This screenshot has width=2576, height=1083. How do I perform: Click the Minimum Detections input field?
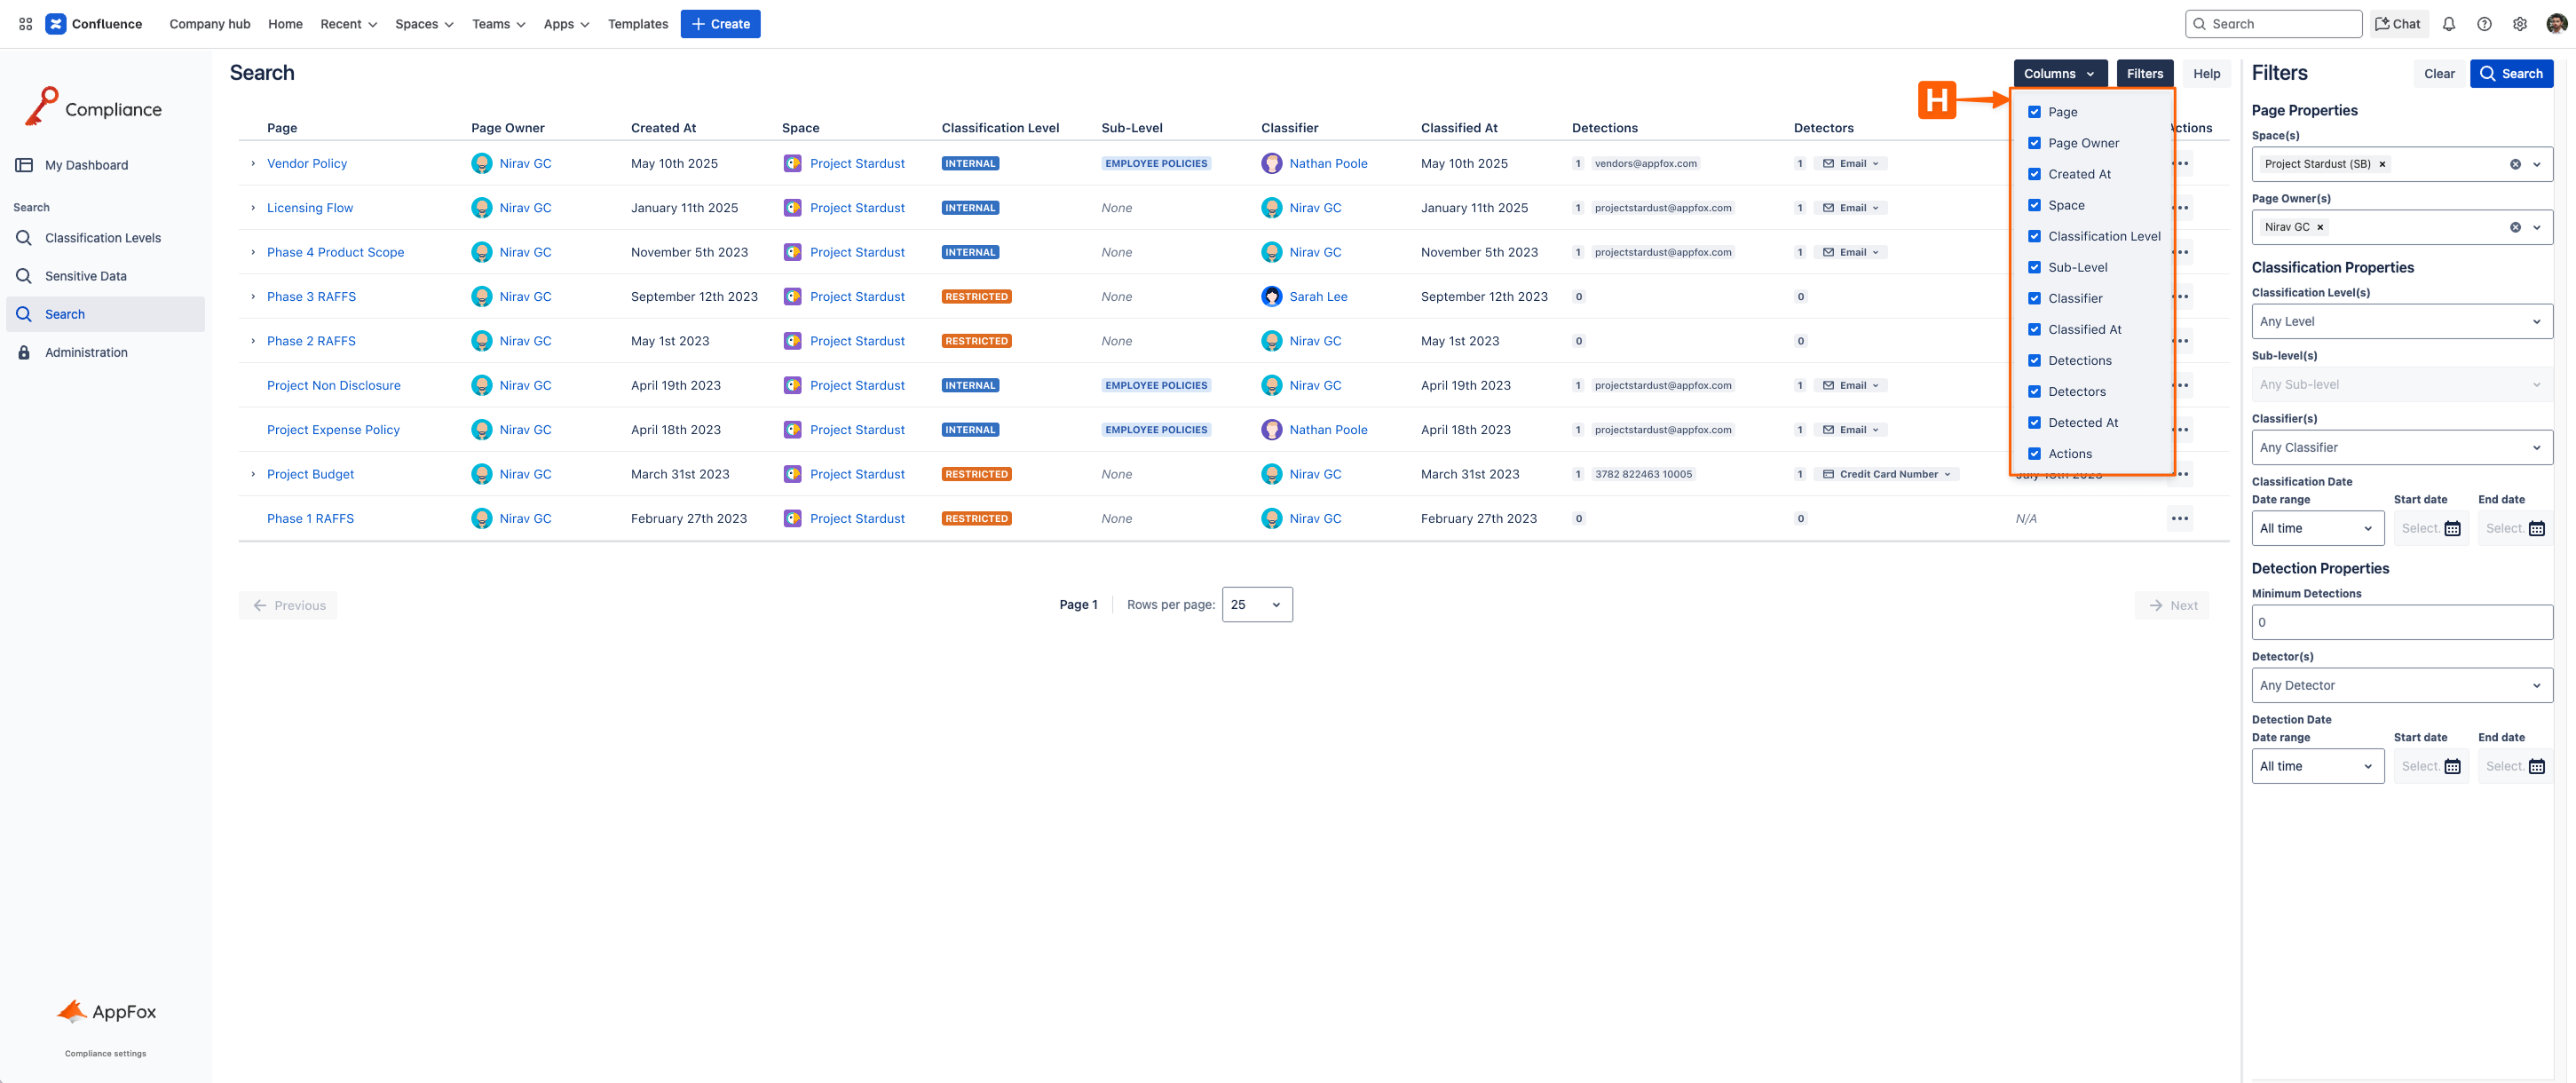(2401, 622)
